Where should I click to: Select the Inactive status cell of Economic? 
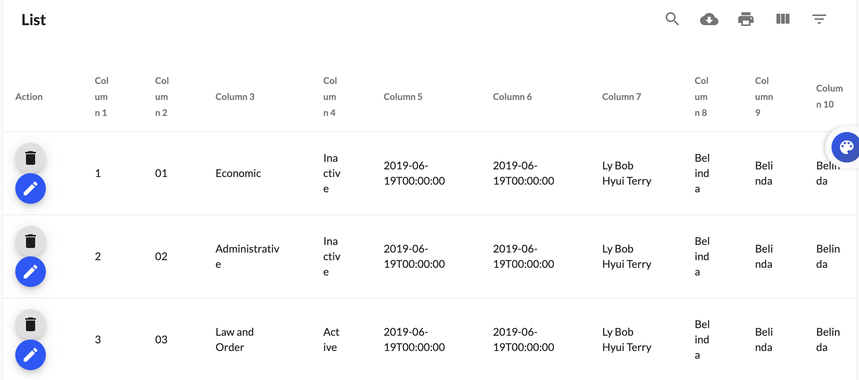tap(331, 173)
